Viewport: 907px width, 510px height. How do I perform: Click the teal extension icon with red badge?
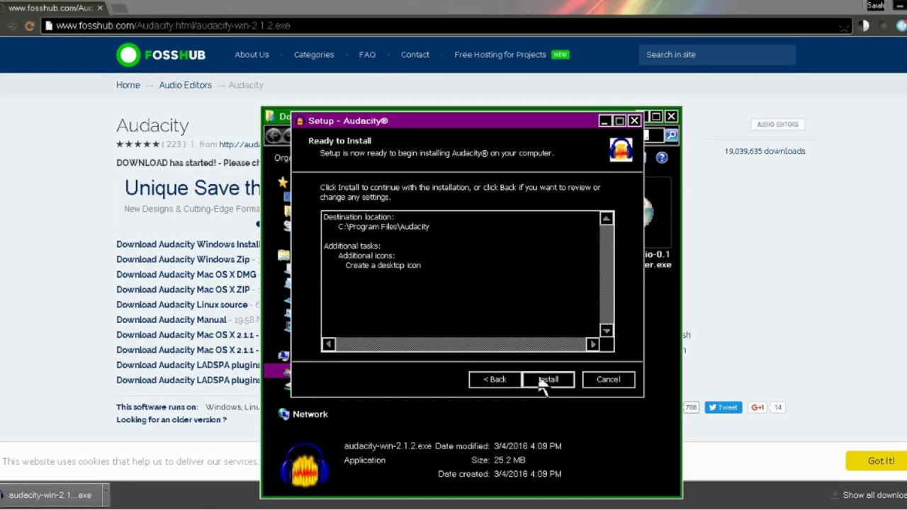(x=901, y=26)
